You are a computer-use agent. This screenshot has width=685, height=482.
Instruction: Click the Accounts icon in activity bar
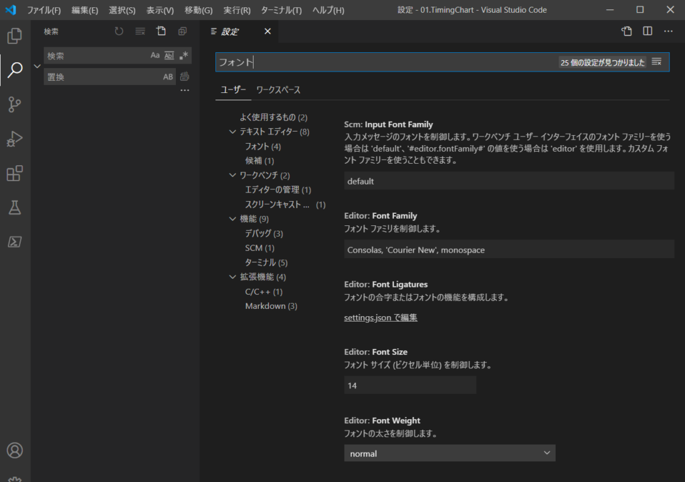15,450
